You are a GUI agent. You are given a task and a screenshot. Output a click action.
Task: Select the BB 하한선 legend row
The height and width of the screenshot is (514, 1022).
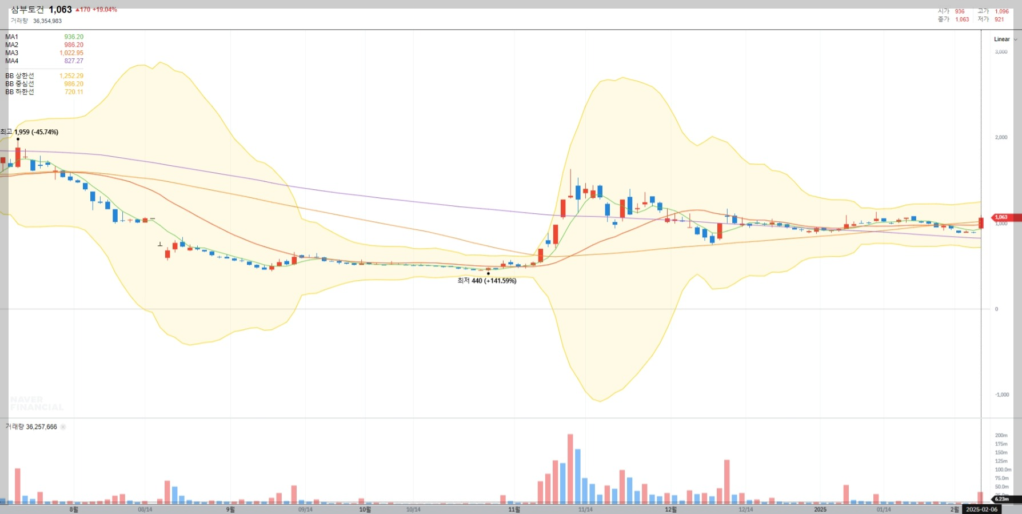click(44, 91)
